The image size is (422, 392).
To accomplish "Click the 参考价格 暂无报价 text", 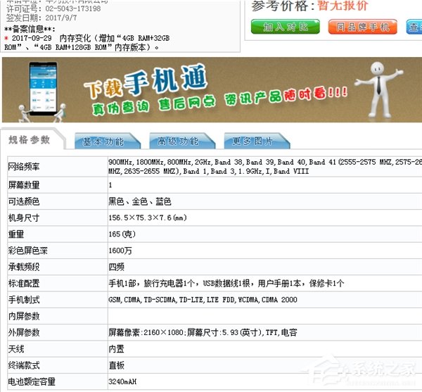I will point(309,6).
